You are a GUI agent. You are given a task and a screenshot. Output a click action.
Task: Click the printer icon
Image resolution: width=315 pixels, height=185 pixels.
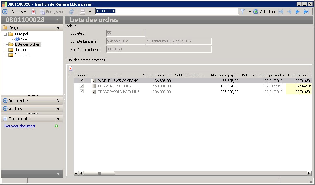click(83, 12)
